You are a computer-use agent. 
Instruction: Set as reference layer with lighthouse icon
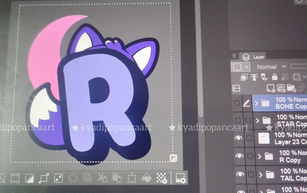254,77
